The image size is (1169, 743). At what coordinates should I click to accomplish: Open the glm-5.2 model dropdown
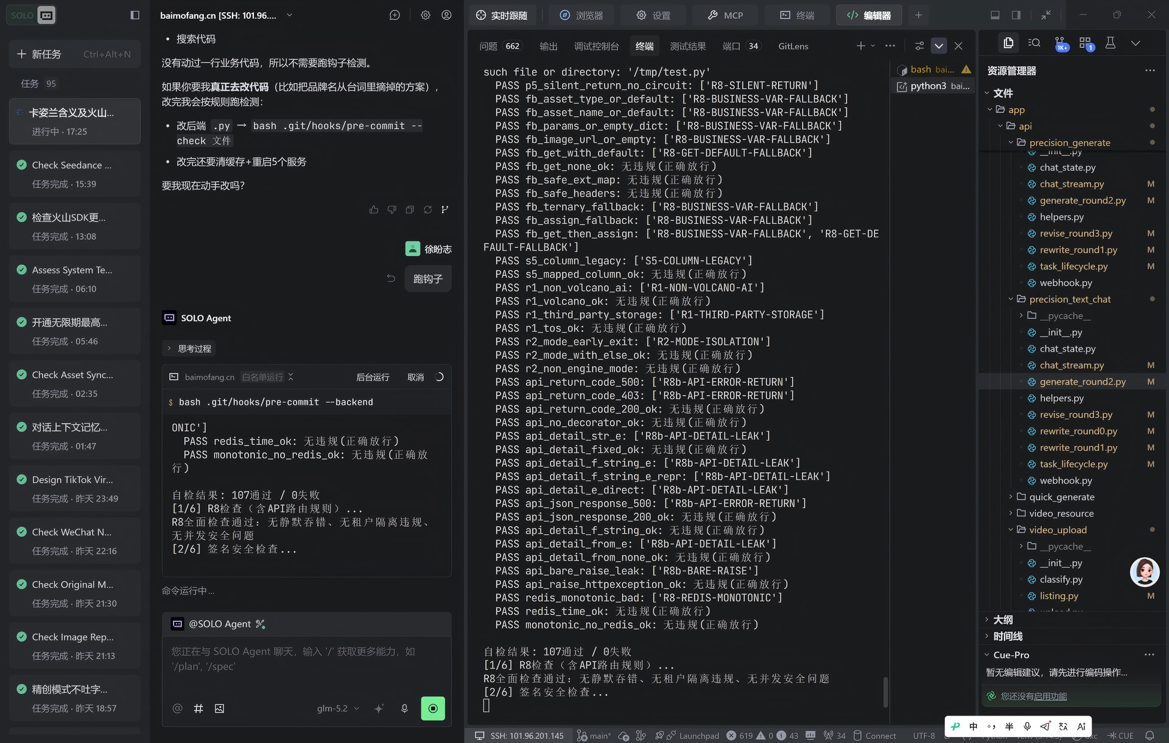pos(338,708)
